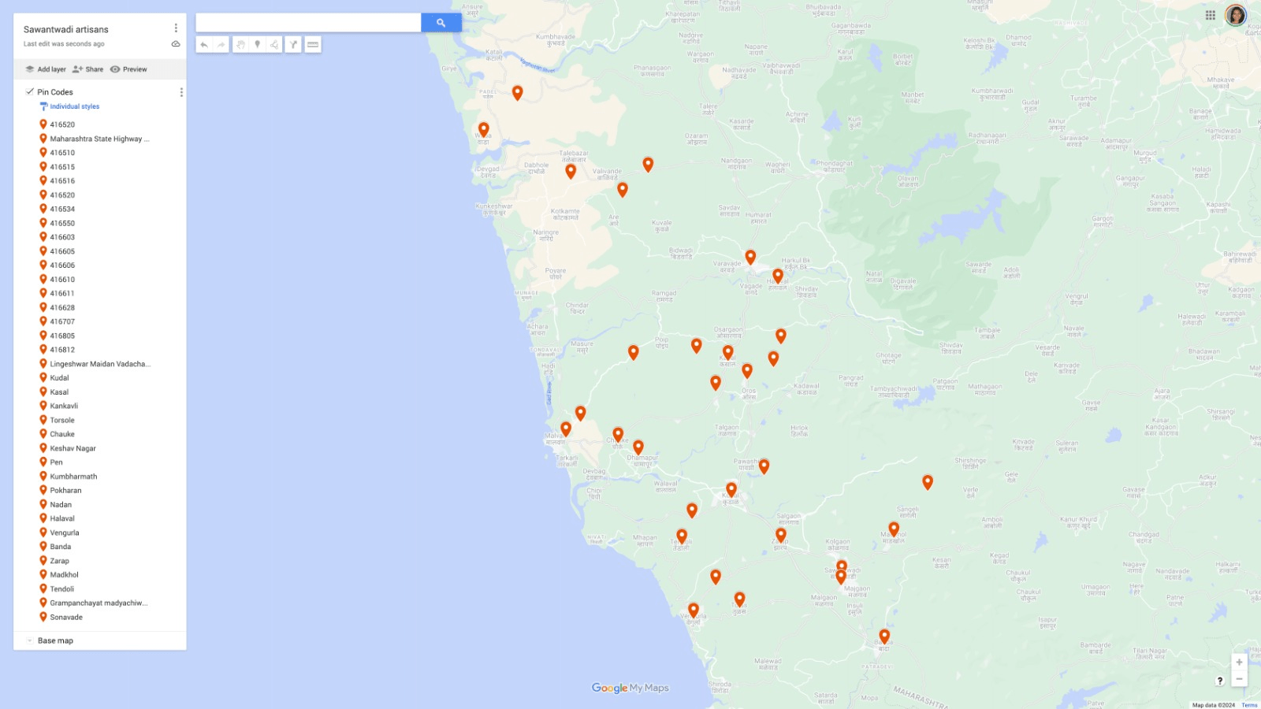Expand the Base map section
Viewport: 1261px width, 709px height.
tap(29, 640)
